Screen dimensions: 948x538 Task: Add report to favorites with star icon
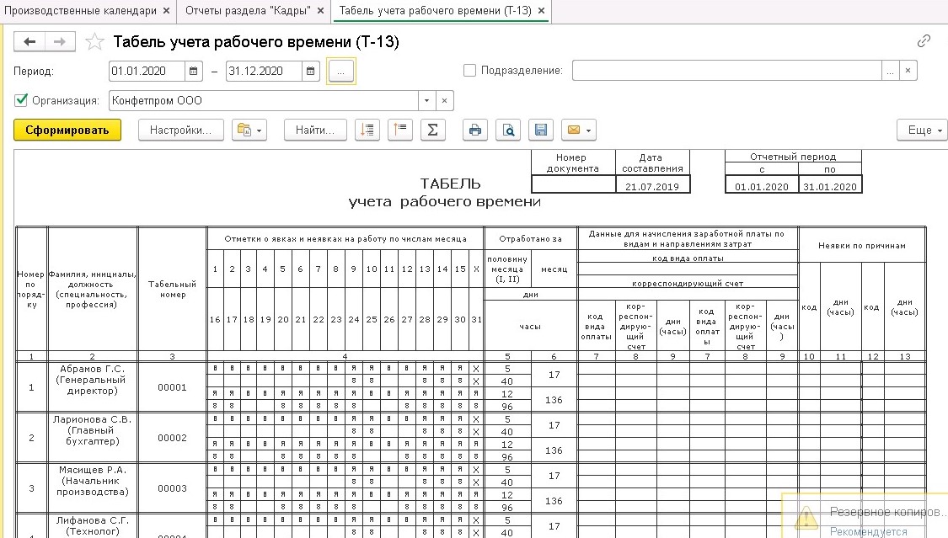(94, 41)
